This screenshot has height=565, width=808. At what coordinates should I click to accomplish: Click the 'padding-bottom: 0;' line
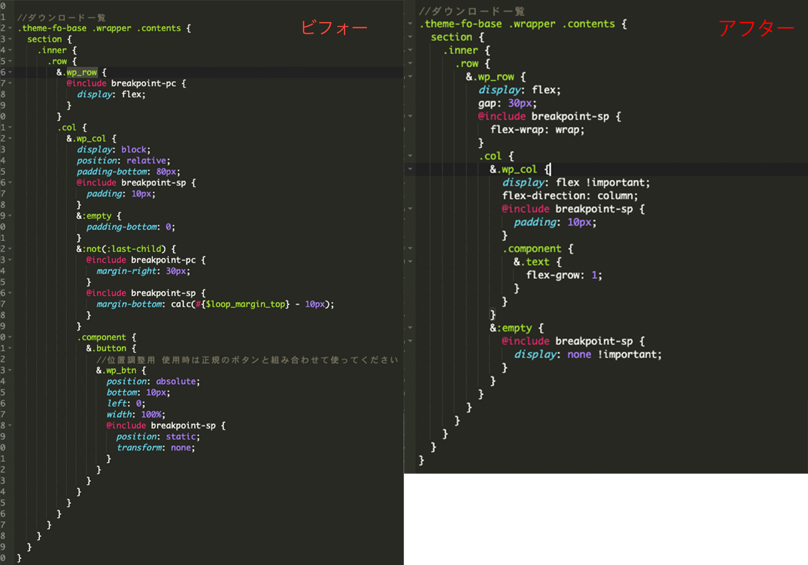[131, 227]
